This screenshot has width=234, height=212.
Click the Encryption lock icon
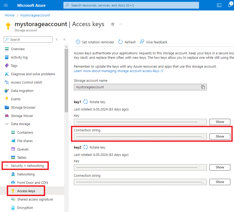tap(13, 208)
